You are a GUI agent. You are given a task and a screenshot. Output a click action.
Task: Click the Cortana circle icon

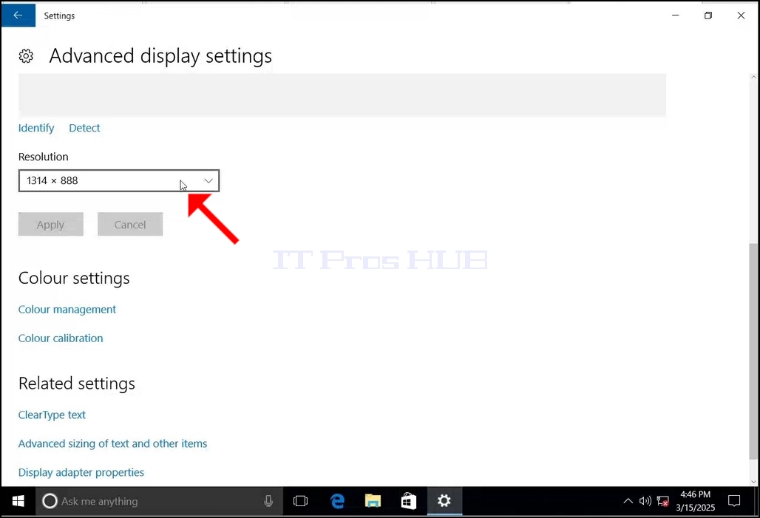pyautogui.click(x=50, y=501)
